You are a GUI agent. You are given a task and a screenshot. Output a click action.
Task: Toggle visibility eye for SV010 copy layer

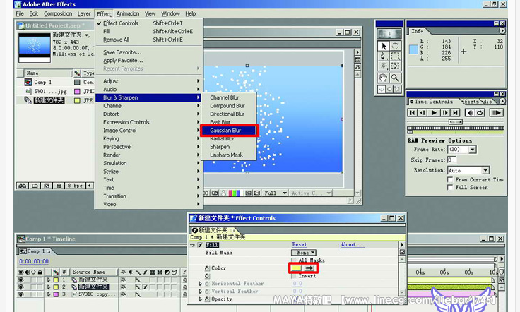click(x=21, y=294)
